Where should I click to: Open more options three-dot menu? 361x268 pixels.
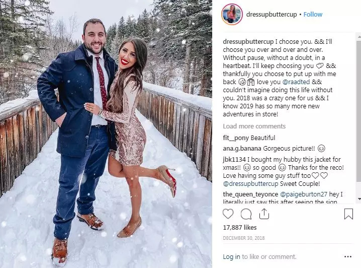(x=347, y=257)
